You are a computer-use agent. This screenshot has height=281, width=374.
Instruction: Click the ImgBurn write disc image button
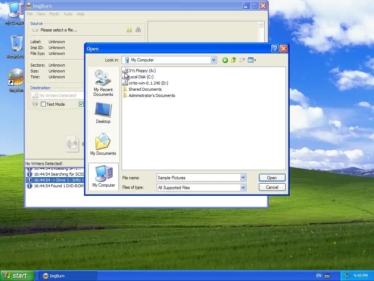(x=73, y=144)
